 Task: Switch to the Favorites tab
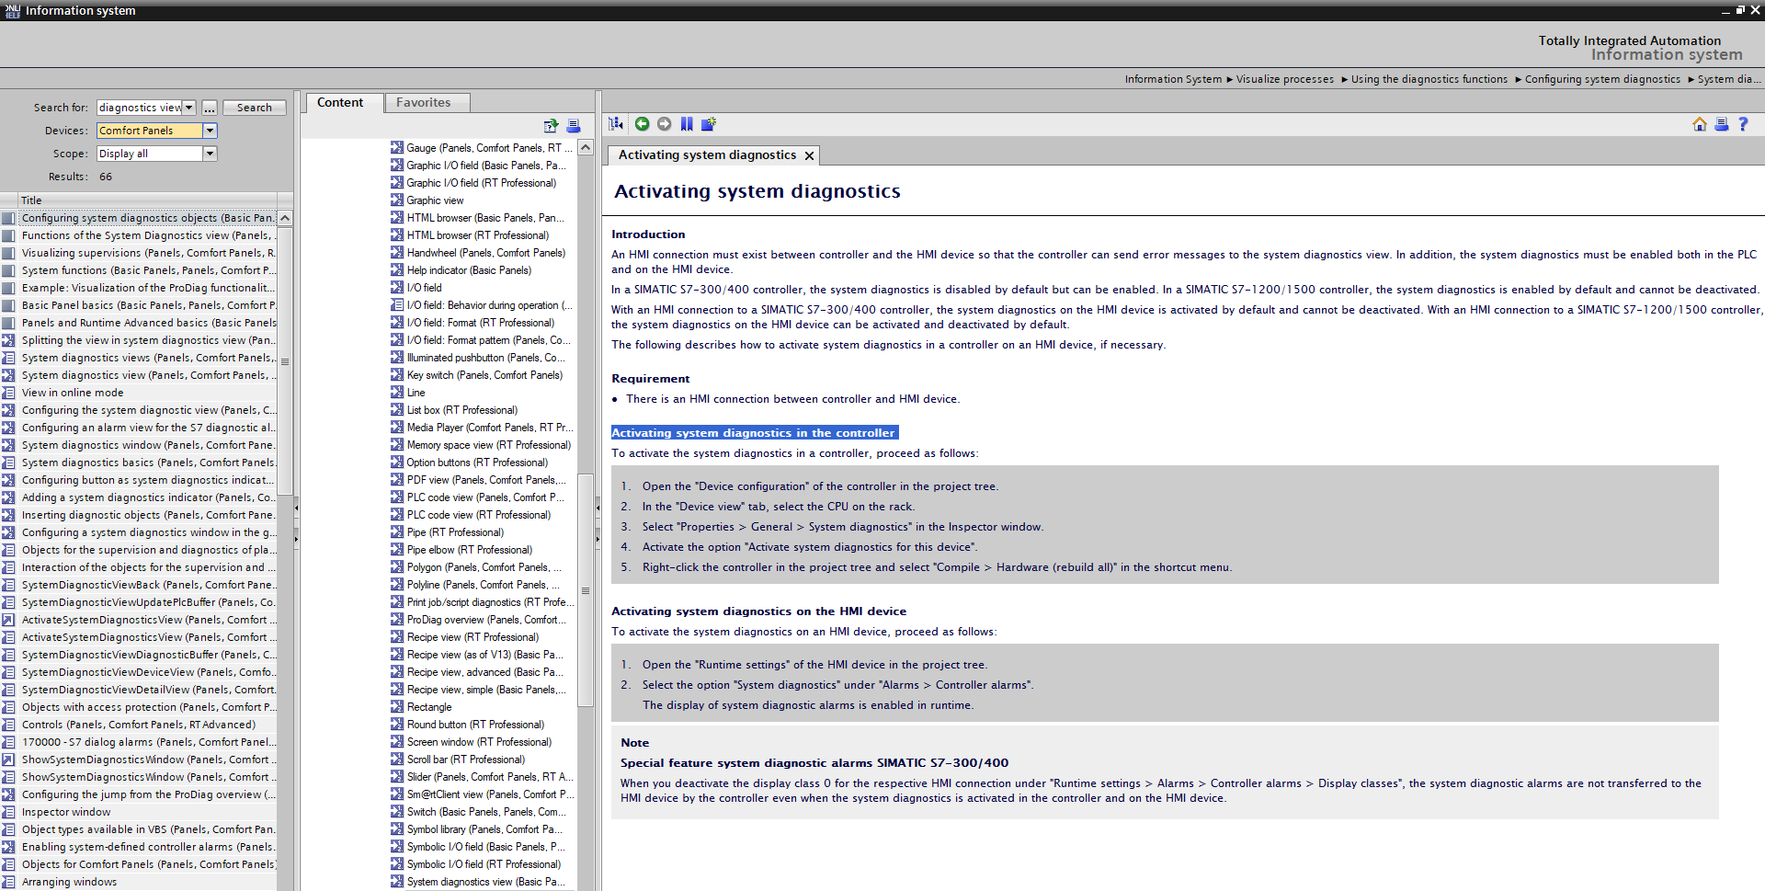(x=423, y=103)
